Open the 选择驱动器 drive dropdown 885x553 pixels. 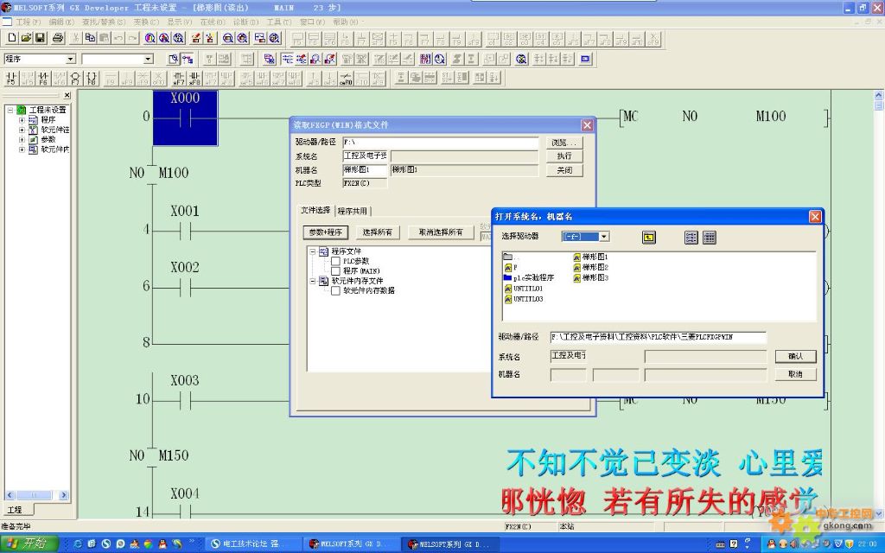point(604,237)
